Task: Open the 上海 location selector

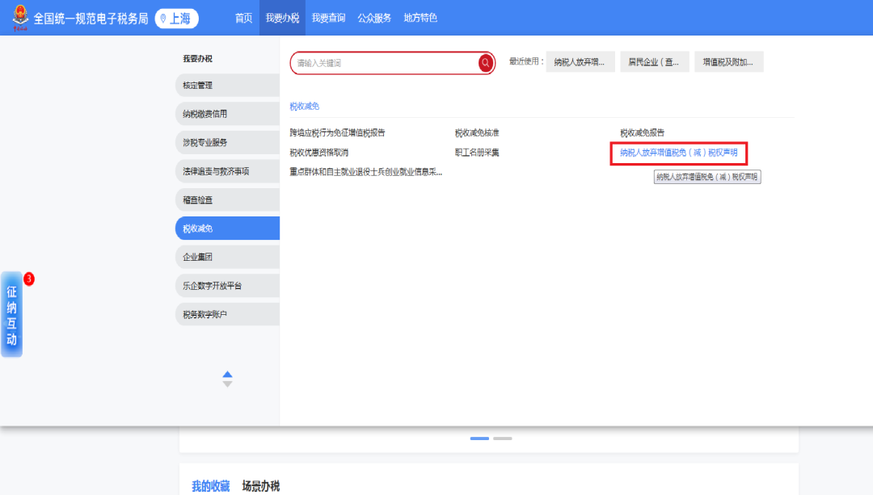Action: [x=176, y=19]
